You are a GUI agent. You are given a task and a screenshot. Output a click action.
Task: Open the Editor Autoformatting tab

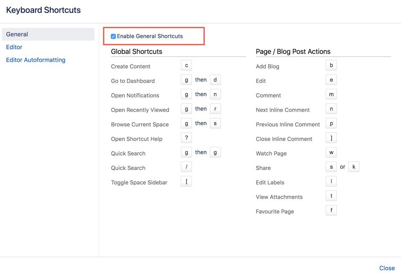[x=35, y=60]
